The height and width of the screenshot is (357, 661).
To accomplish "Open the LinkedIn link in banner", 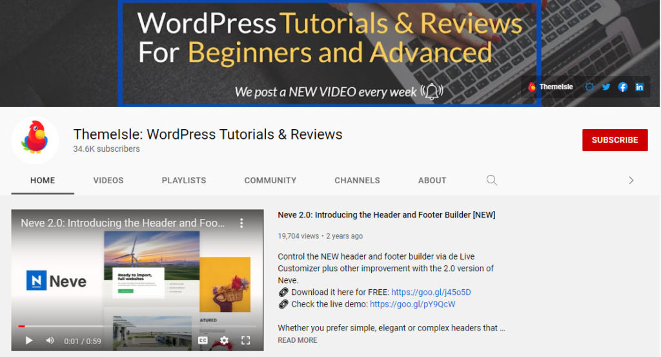I will pos(640,87).
